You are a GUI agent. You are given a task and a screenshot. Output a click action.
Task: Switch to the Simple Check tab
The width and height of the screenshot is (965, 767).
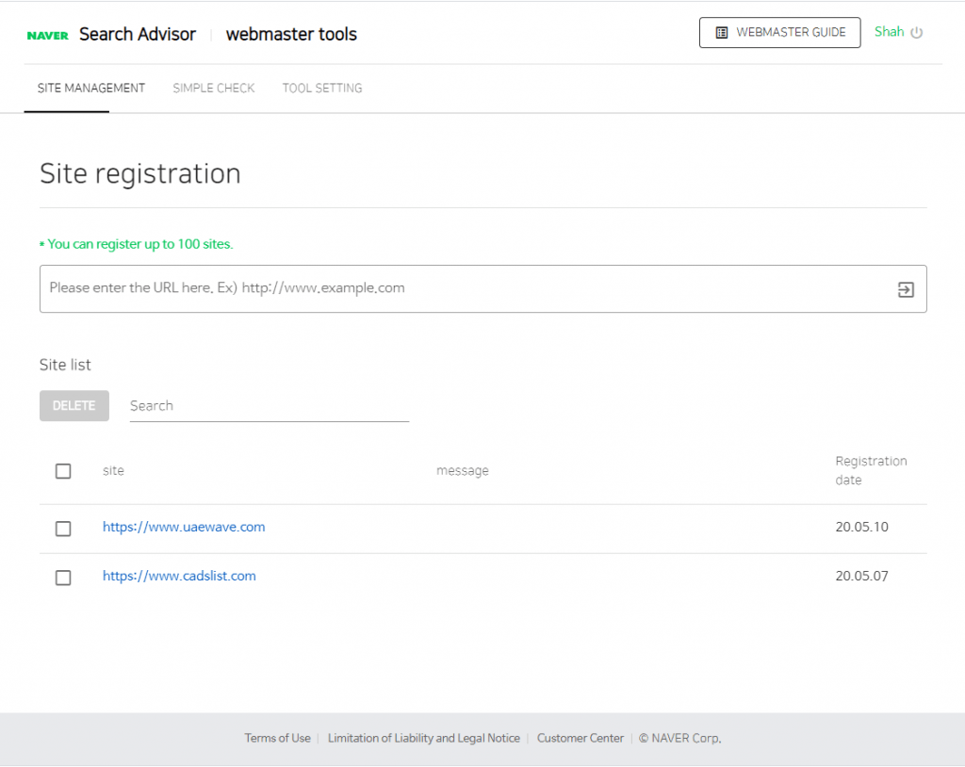tap(214, 88)
